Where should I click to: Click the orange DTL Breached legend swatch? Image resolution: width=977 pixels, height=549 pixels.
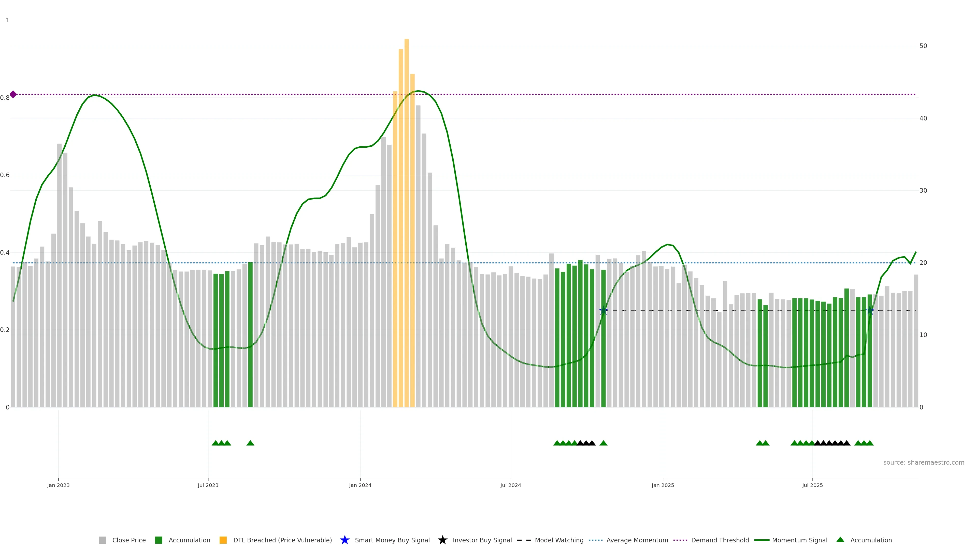(x=223, y=540)
